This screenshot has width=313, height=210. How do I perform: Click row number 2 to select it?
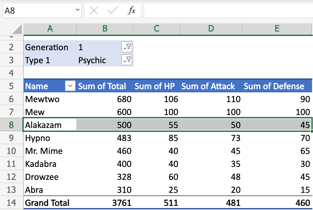click(x=12, y=47)
